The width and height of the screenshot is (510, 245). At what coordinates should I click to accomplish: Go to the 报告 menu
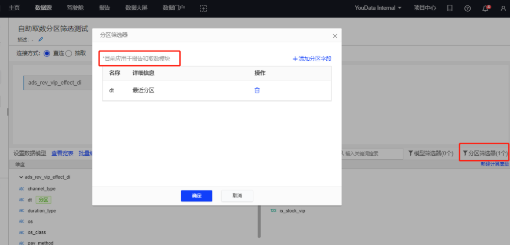(x=104, y=8)
